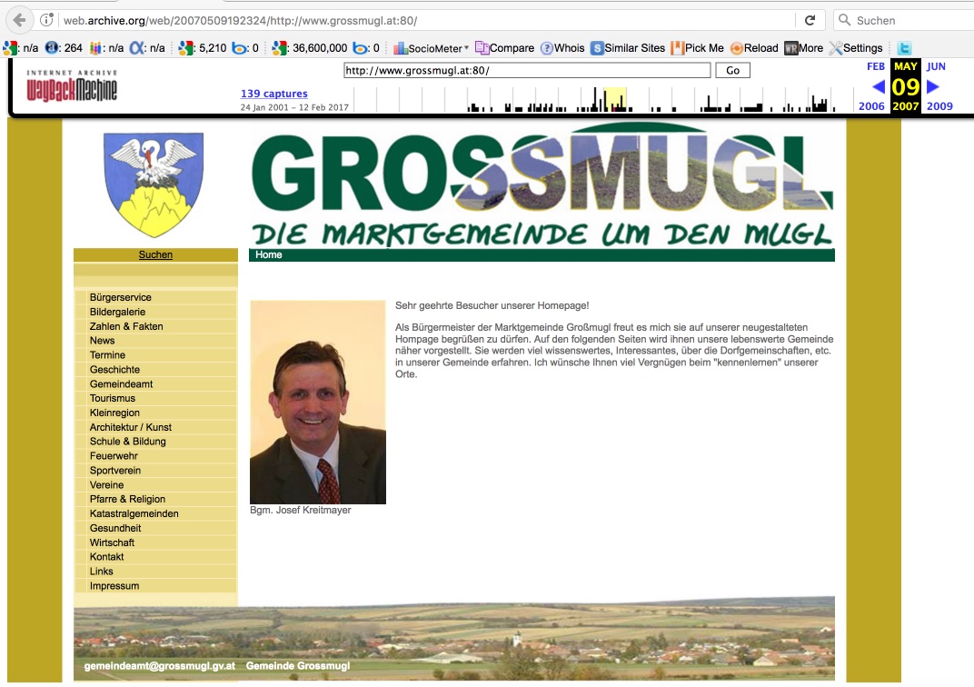The height and width of the screenshot is (687, 974).
Task: Open Gesundheit menu item
Action: pyautogui.click(x=114, y=528)
